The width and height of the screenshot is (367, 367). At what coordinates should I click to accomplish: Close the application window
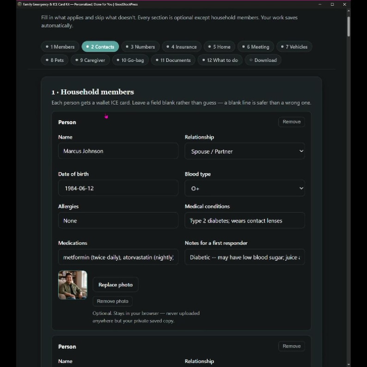pyautogui.click(x=344, y=5)
